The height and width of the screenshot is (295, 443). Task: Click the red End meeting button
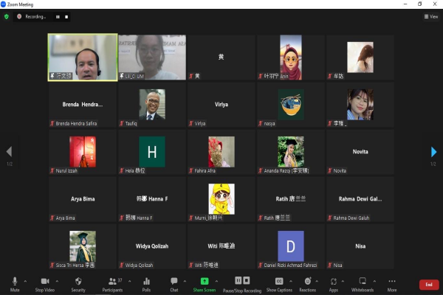click(428, 285)
